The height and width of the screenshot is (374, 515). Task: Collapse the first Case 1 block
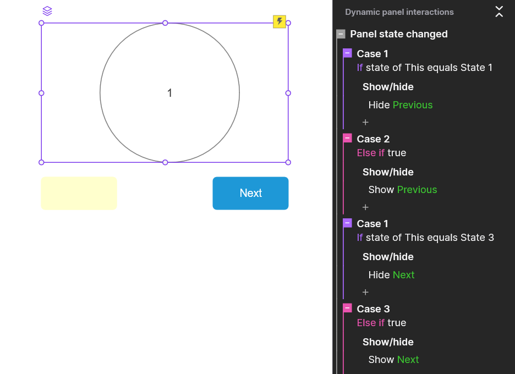pos(347,53)
